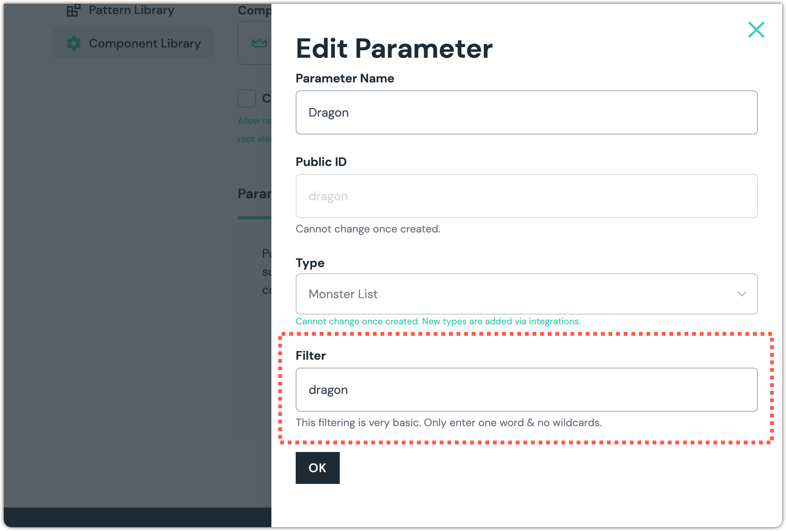Click the Type label above the dropdown
This screenshot has width=786, height=531.
click(x=310, y=263)
